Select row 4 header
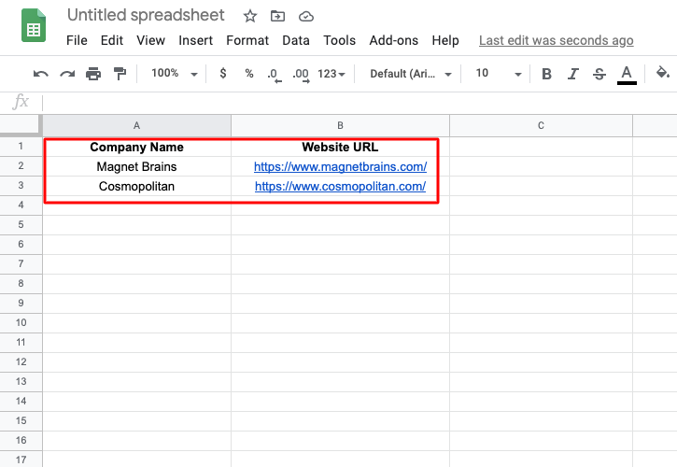 coord(21,205)
